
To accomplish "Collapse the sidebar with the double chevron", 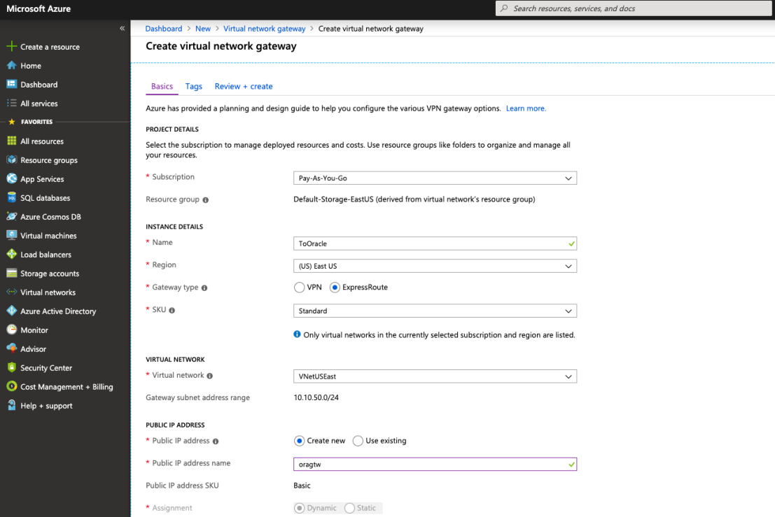I will (x=121, y=28).
